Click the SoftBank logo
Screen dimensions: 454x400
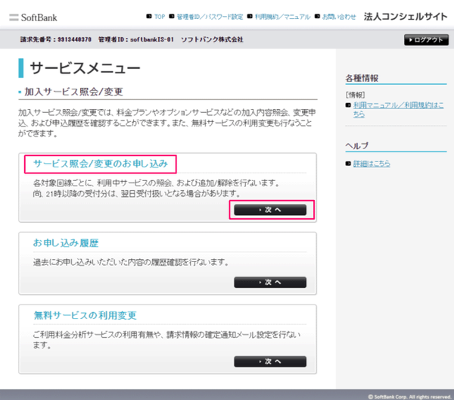tap(33, 17)
